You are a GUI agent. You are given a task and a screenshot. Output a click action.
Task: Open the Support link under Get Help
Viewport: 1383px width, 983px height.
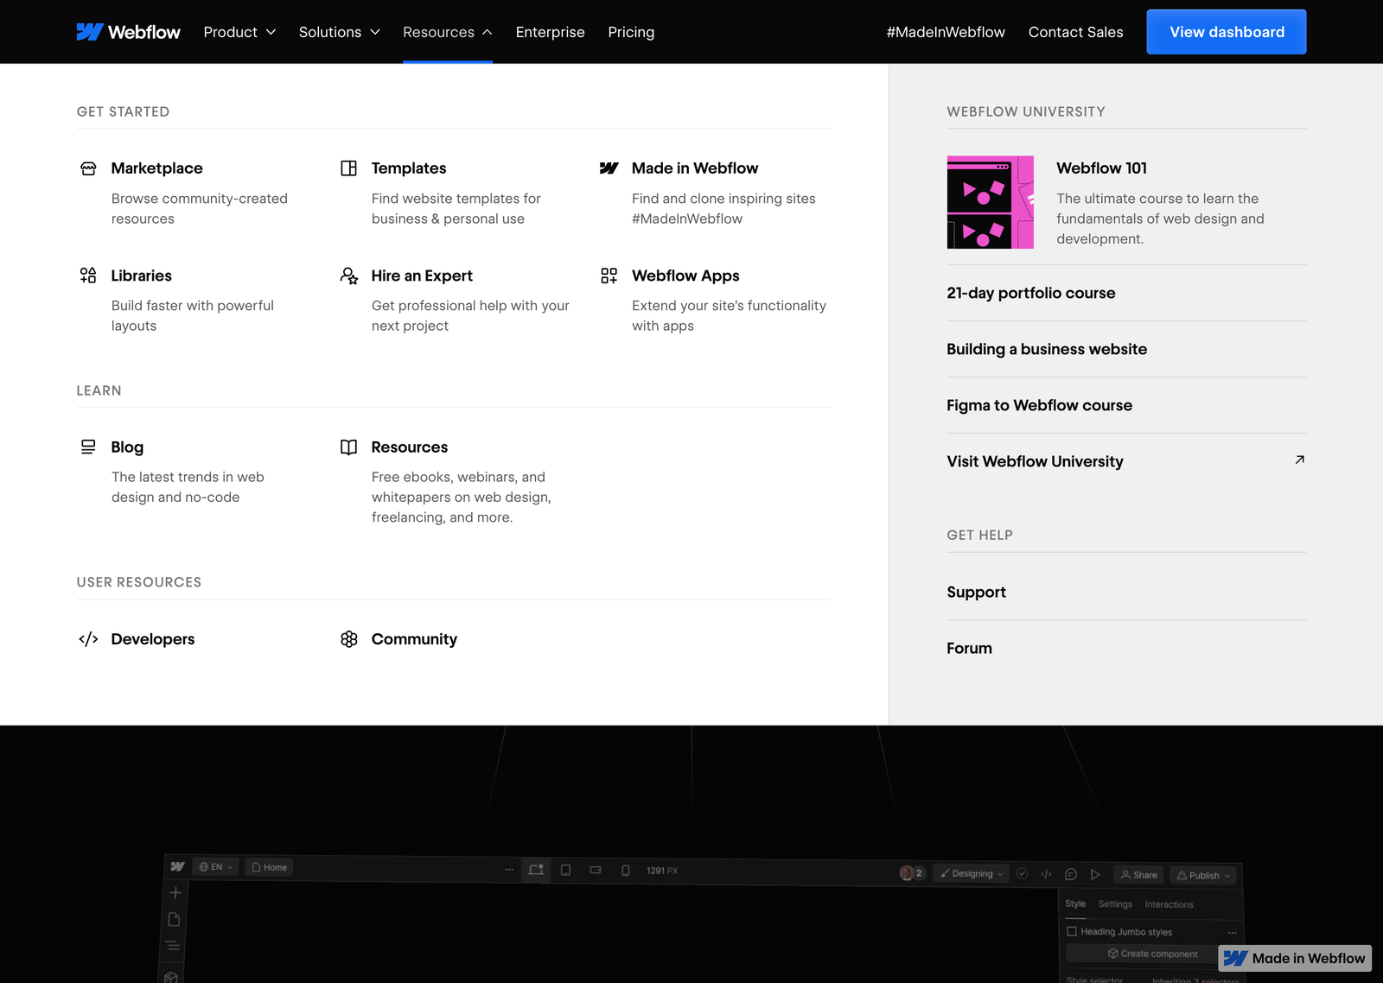[976, 592]
